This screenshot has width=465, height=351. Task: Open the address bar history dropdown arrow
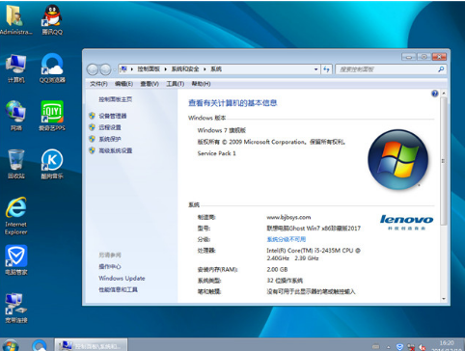315,69
